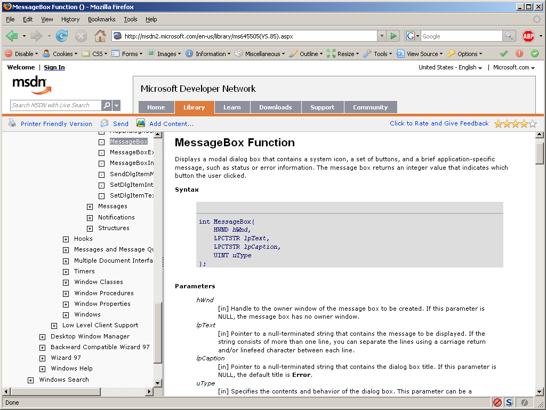546x410 pixels.
Task: Expand the Hooks tree node
Action: (x=66, y=239)
